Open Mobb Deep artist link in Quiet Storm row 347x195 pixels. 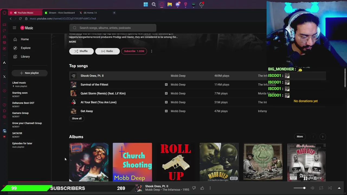pos(178,93)
